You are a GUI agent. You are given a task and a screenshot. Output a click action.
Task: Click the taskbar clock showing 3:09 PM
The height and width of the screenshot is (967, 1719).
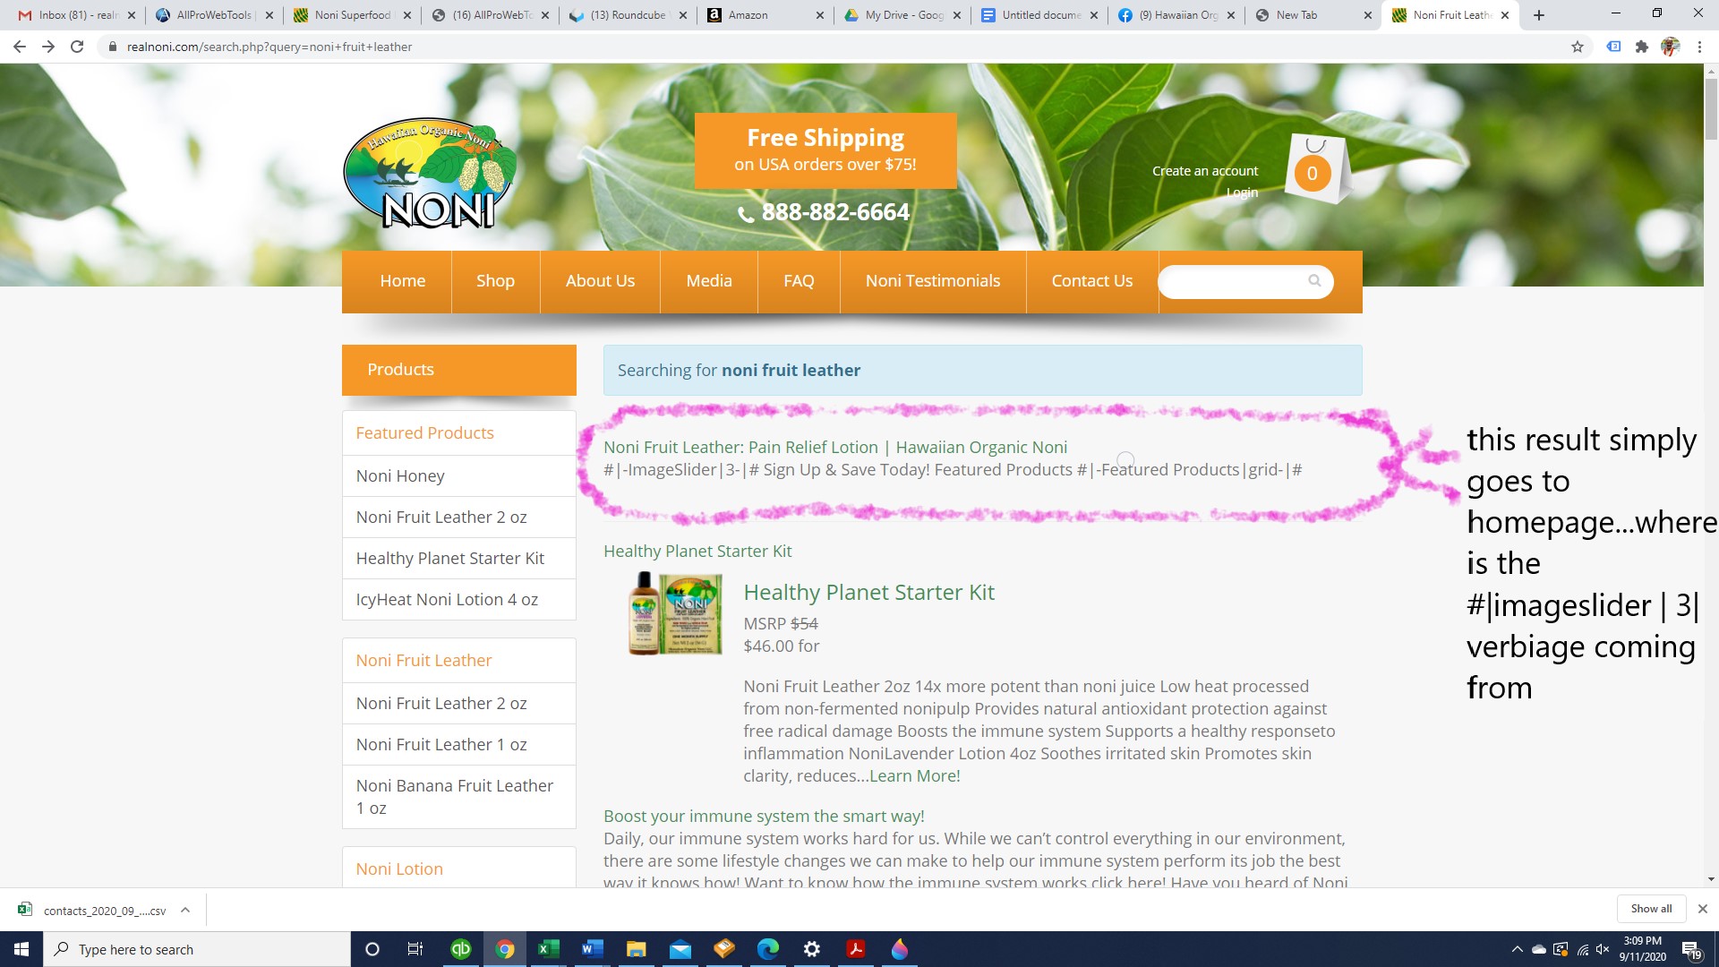[1642, 949]
